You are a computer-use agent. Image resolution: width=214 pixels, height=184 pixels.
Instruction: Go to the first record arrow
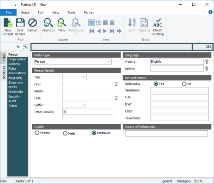point(92,31)
